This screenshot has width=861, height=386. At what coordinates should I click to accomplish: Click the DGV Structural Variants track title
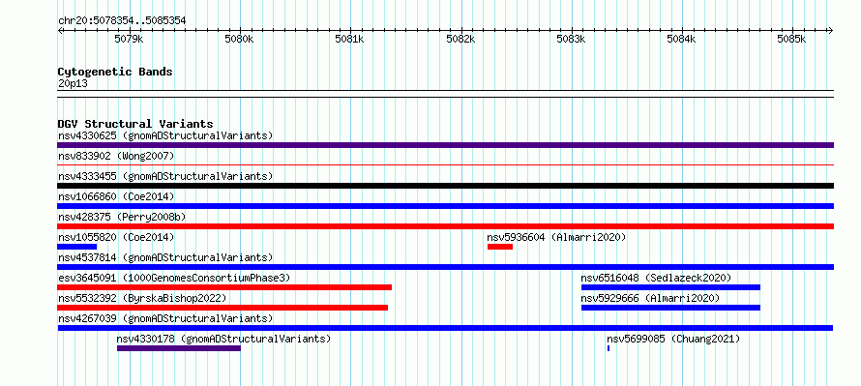tap(135, 124)
